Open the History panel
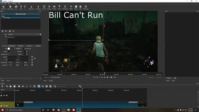Screen dimensions: 199x112 71,7
